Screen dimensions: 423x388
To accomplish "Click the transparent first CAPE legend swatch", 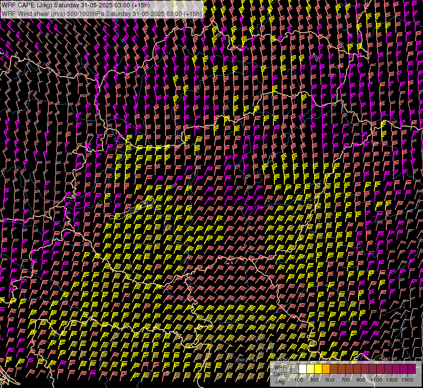I will 295,369.
